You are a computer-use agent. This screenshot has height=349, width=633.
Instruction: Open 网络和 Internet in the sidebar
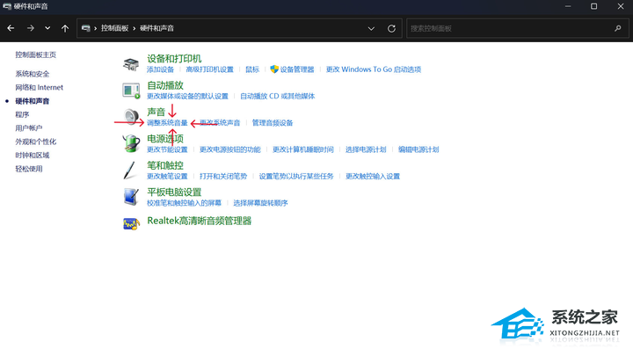[40, 88]
